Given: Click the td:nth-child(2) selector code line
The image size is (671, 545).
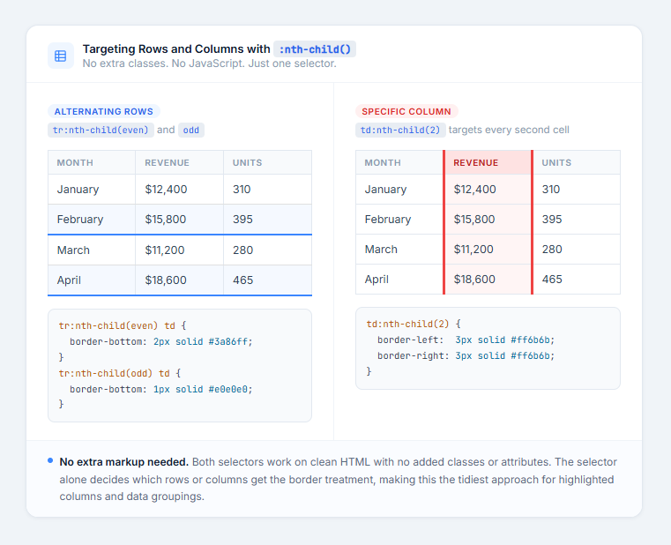Looking at the screenshot, I should (x=414, y=324).
